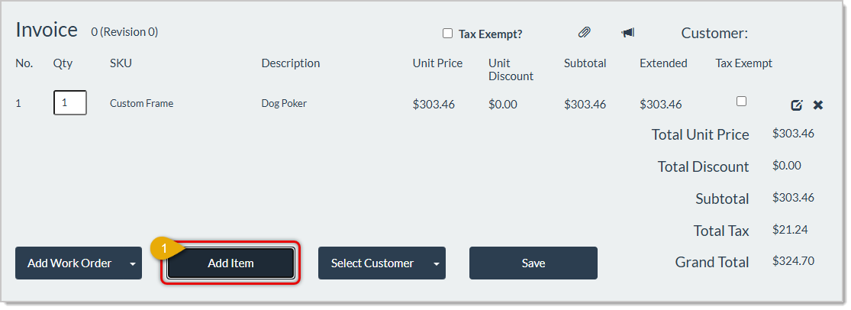This screenshot has height=310, width=851.
Task: Select the Dog Poker description
Action: click(284, 103)
